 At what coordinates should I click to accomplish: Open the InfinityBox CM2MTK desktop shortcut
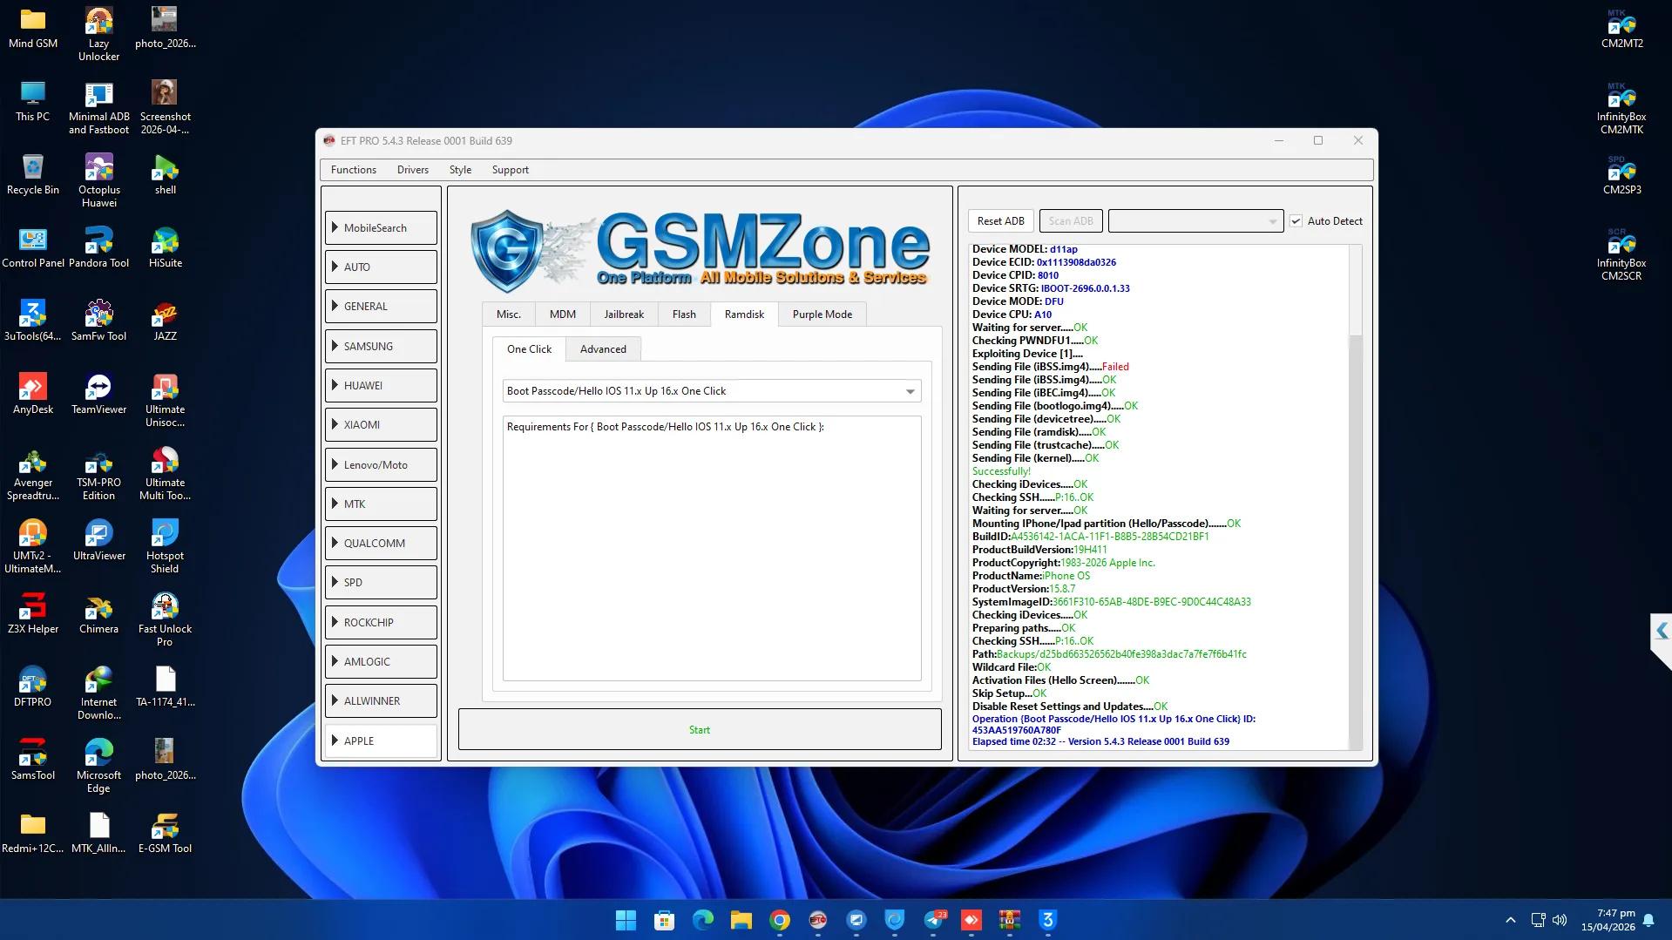tap(1621, 96)
